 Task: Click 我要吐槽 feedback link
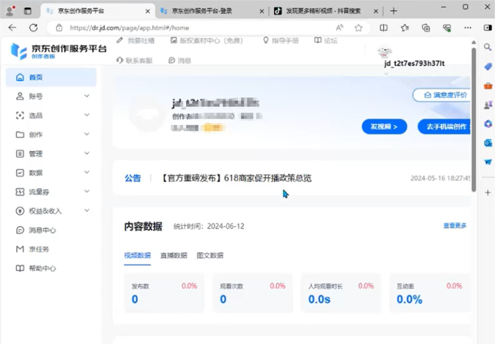tap(136, 41)
